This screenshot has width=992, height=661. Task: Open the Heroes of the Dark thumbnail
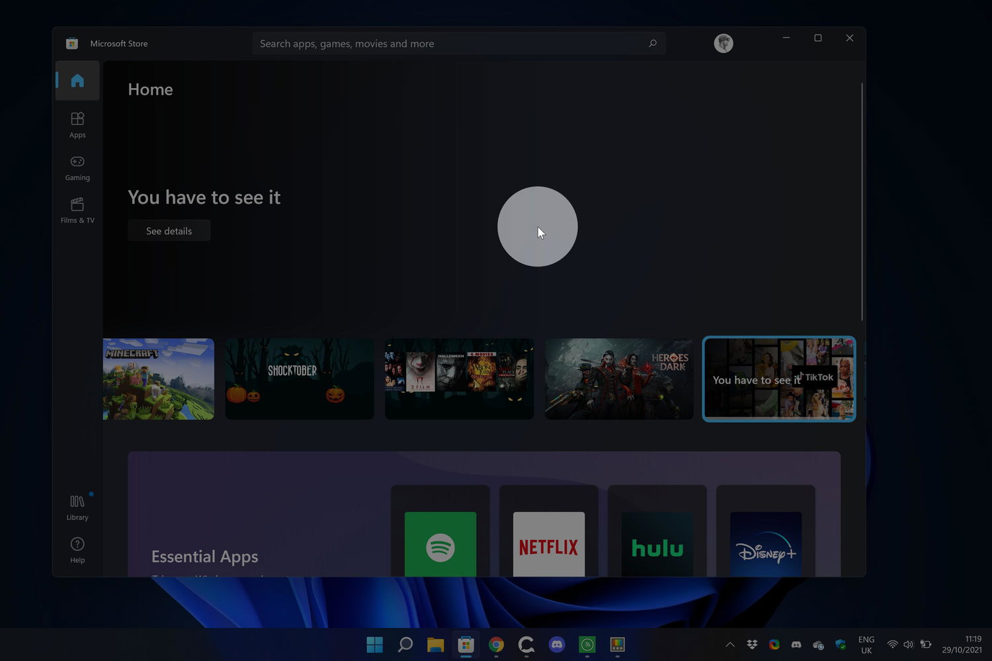click(619, 379)
